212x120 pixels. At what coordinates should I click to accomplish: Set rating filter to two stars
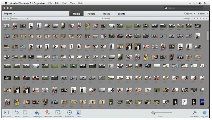point(198,18)
